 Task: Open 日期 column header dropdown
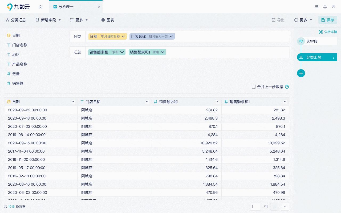coord(73,102)
